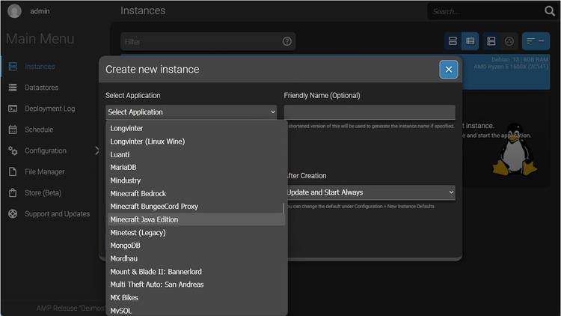Choose Minecraft BungeeCord Proxy option
561x316 pixels.
point(196,207)
